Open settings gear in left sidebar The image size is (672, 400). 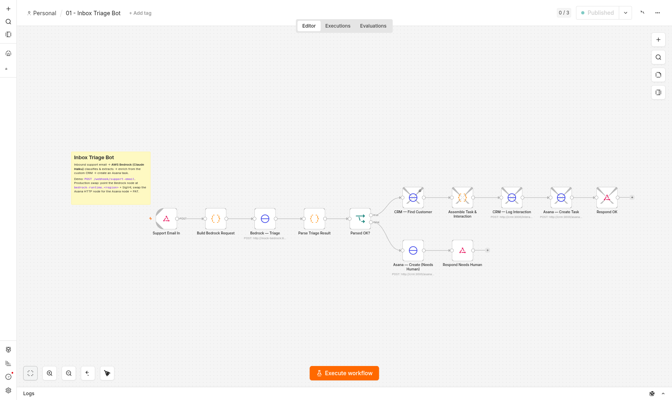[x=8, y=390]
